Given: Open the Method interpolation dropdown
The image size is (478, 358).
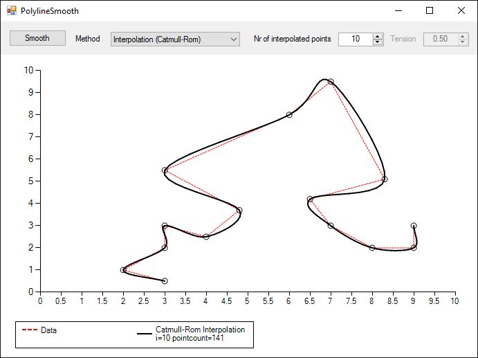Looking at the screenshot, I should tap(175, 39).
